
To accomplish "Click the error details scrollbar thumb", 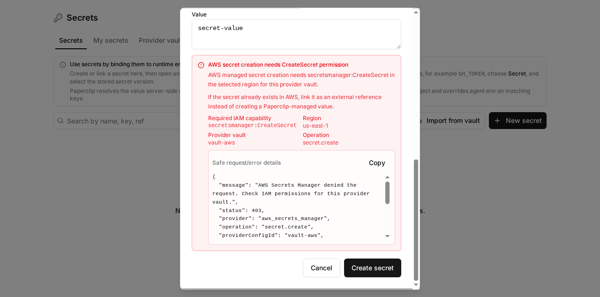I will [387, 193].
